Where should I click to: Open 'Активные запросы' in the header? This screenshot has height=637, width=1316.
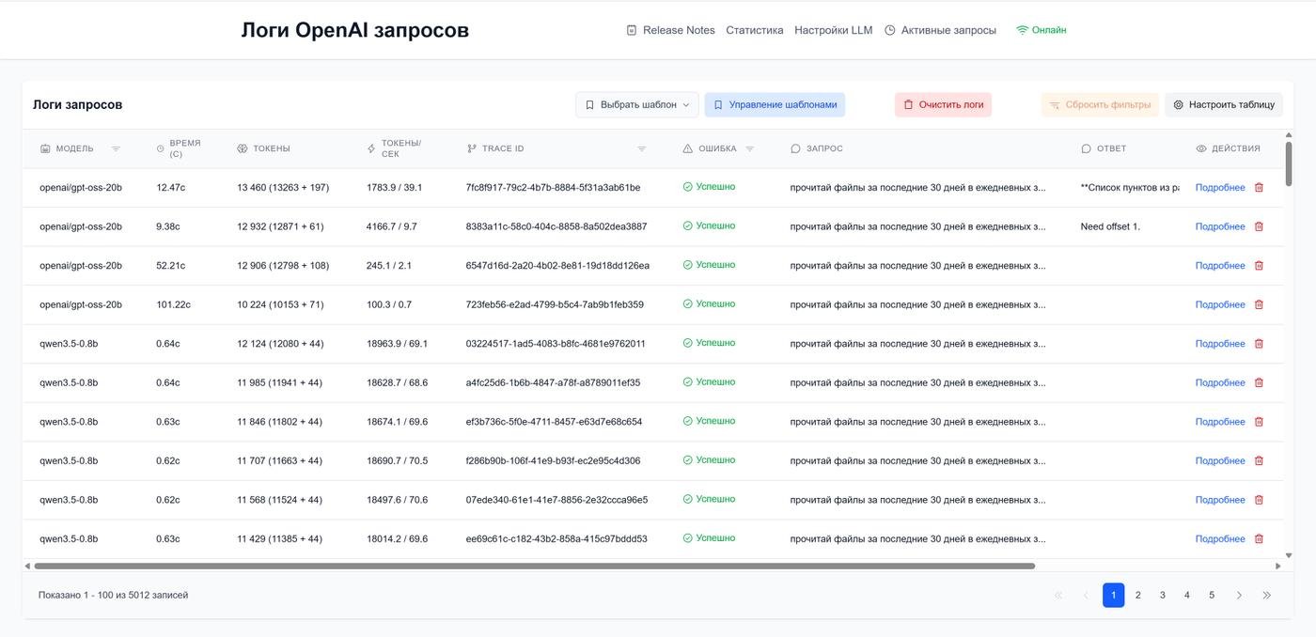[x=940, y=30]
